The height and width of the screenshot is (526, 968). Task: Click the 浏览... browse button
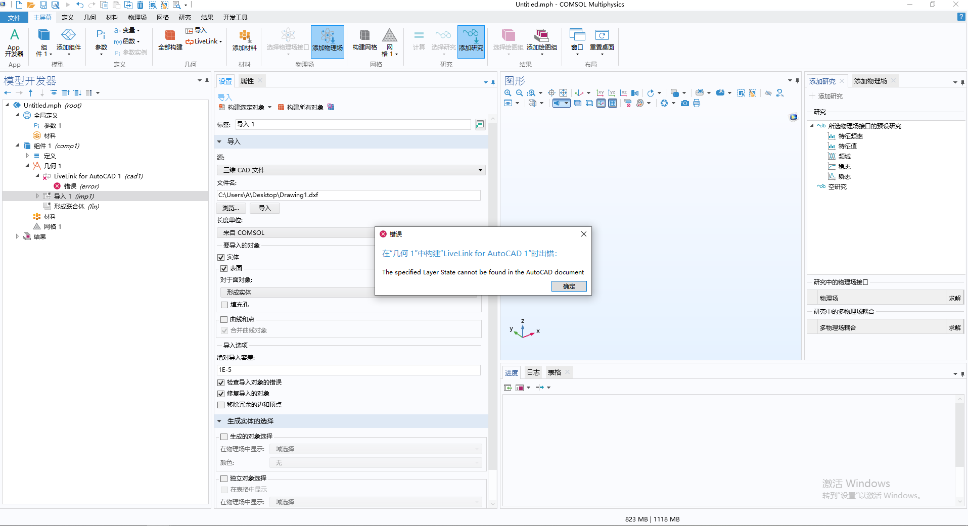(231, 208)
